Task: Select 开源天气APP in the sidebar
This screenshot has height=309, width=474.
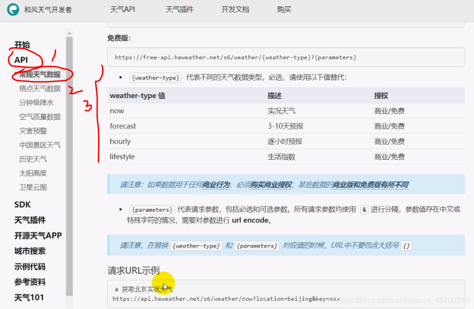Action: 38,235
